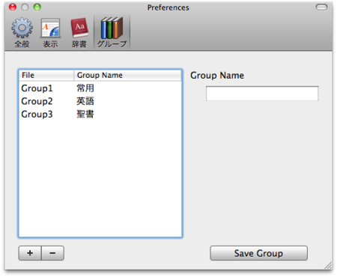The image size is (337, 277).
Task: Toggle toolbar with title bar pill button
Action: (321, 7)
